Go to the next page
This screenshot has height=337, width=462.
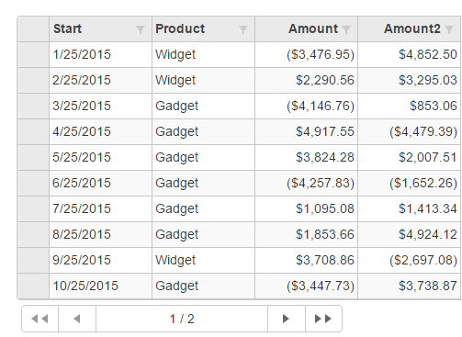pos(287,319)
